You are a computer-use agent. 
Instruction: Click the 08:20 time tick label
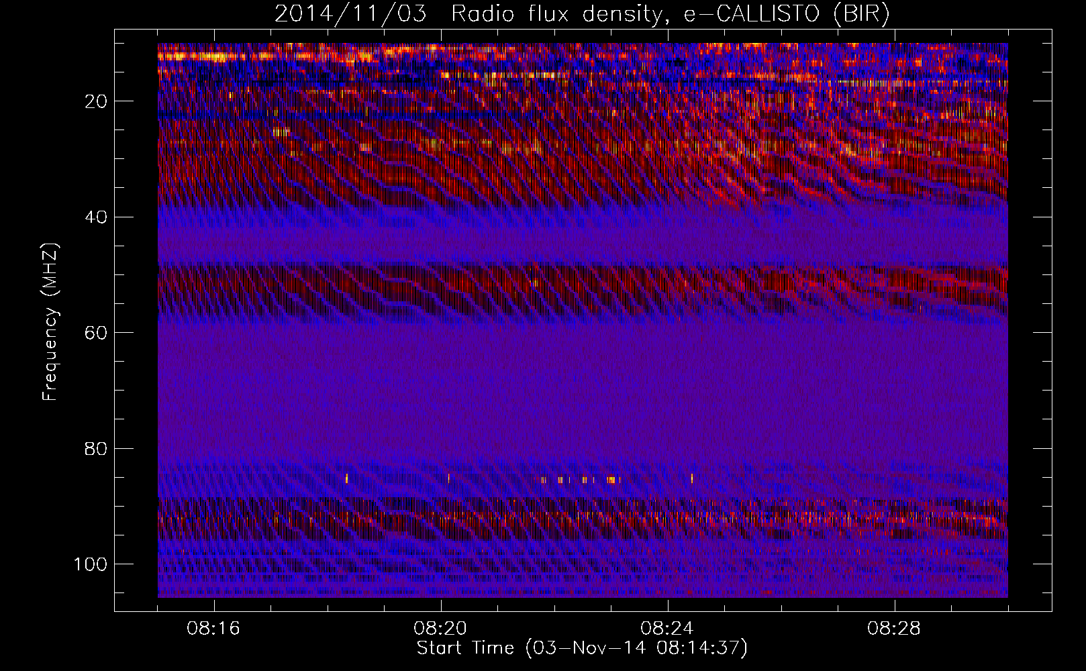[440, 629]
